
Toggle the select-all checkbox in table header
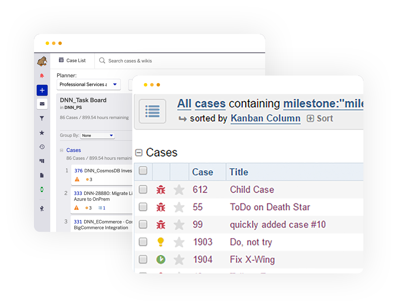(143, 170)
